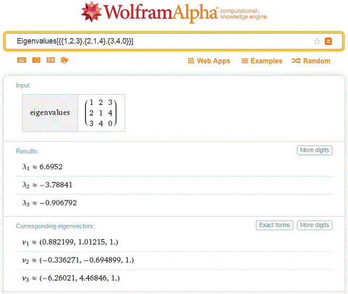Viewport: 348px width, 294px height.
Task: Select the λ3 ≈ −0.906792 result
Action: pyautogui.click(x=49, y=203)
